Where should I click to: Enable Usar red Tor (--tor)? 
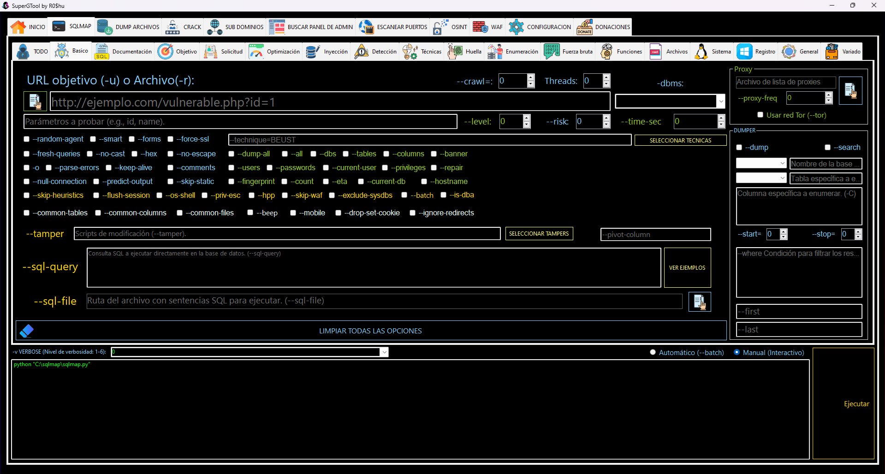[x=760, y=115]
